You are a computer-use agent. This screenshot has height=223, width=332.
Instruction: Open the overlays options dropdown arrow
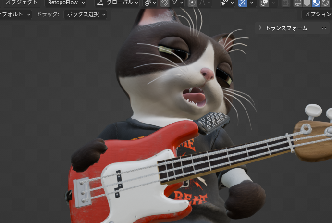[273, 3]
